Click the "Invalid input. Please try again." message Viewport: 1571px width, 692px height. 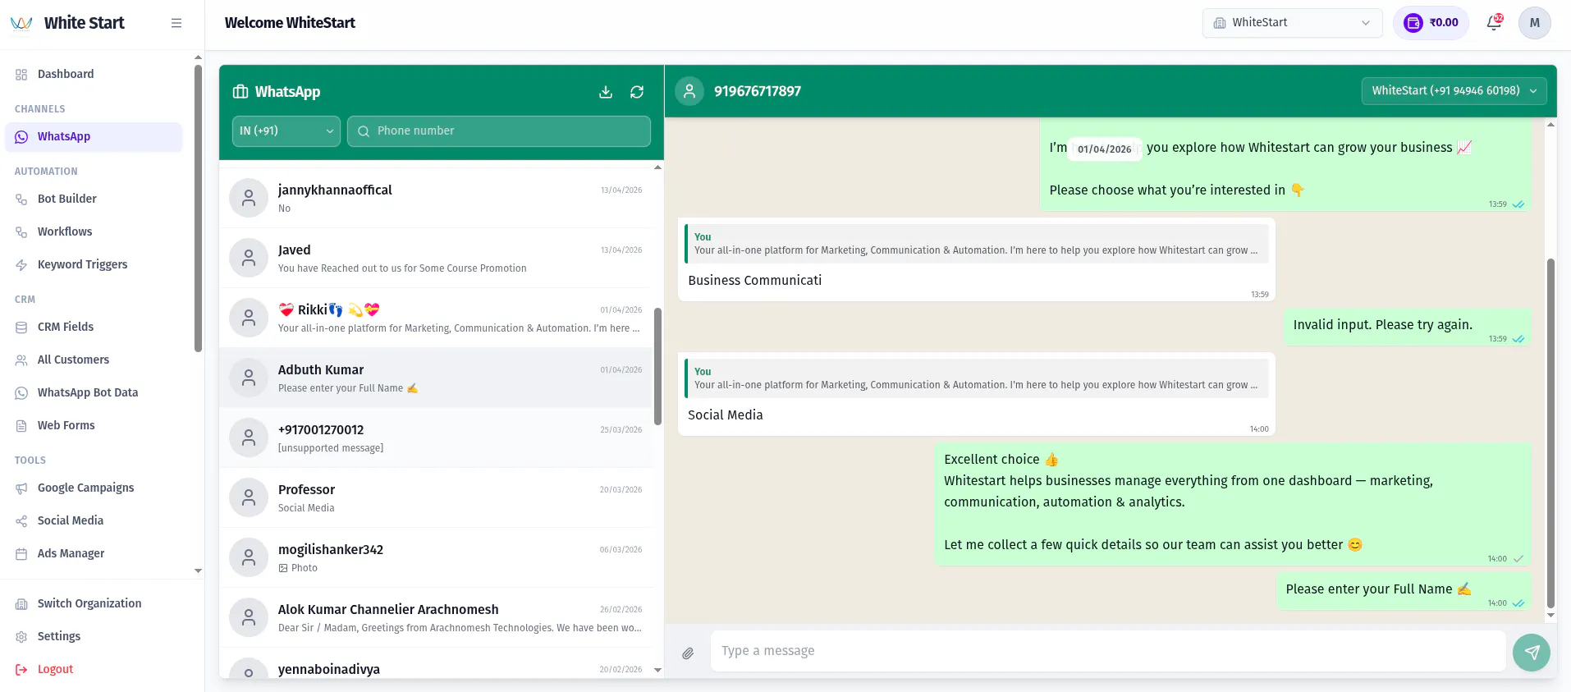click(x=1408, y=327)
